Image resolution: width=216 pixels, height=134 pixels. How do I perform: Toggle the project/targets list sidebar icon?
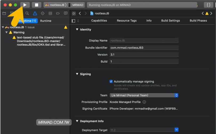click(73, 21)
